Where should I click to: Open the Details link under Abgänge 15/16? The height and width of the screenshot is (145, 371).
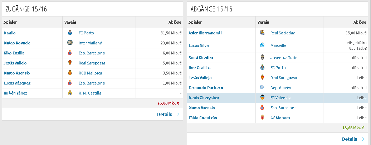tap(350, 139)
